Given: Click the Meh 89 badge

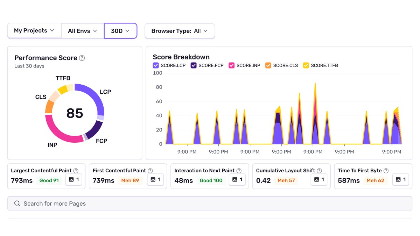Looking at the screenshot, I should (x=130, y=180).
